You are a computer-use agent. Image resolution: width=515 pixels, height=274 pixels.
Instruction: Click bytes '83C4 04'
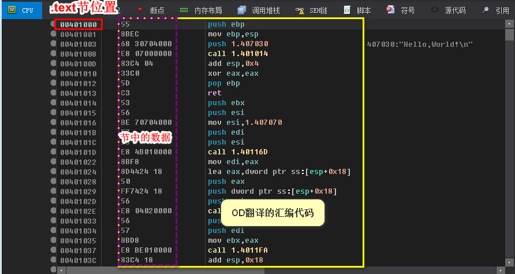pyautogui.click(x=137, y=64)
